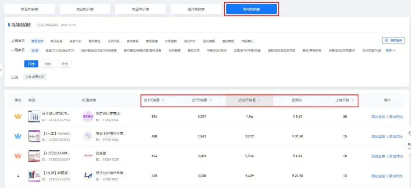Switch ranking to 周榜

click(48, 64)
